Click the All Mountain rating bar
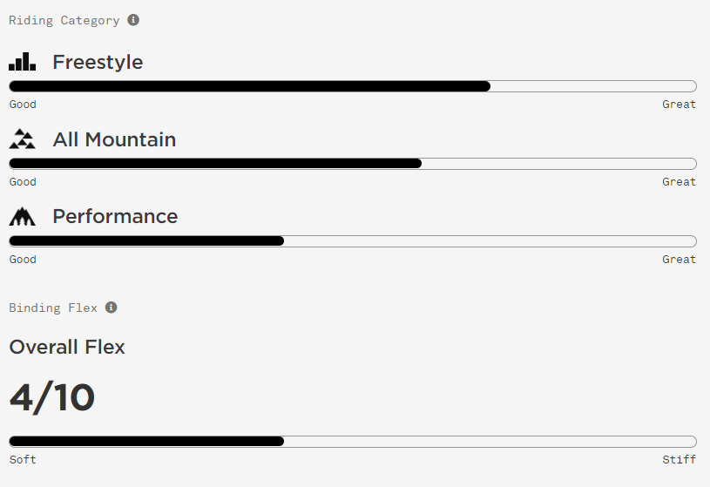The width and height of the screenshot is (710, 487). pyautogui.click(x=353, y=164)
